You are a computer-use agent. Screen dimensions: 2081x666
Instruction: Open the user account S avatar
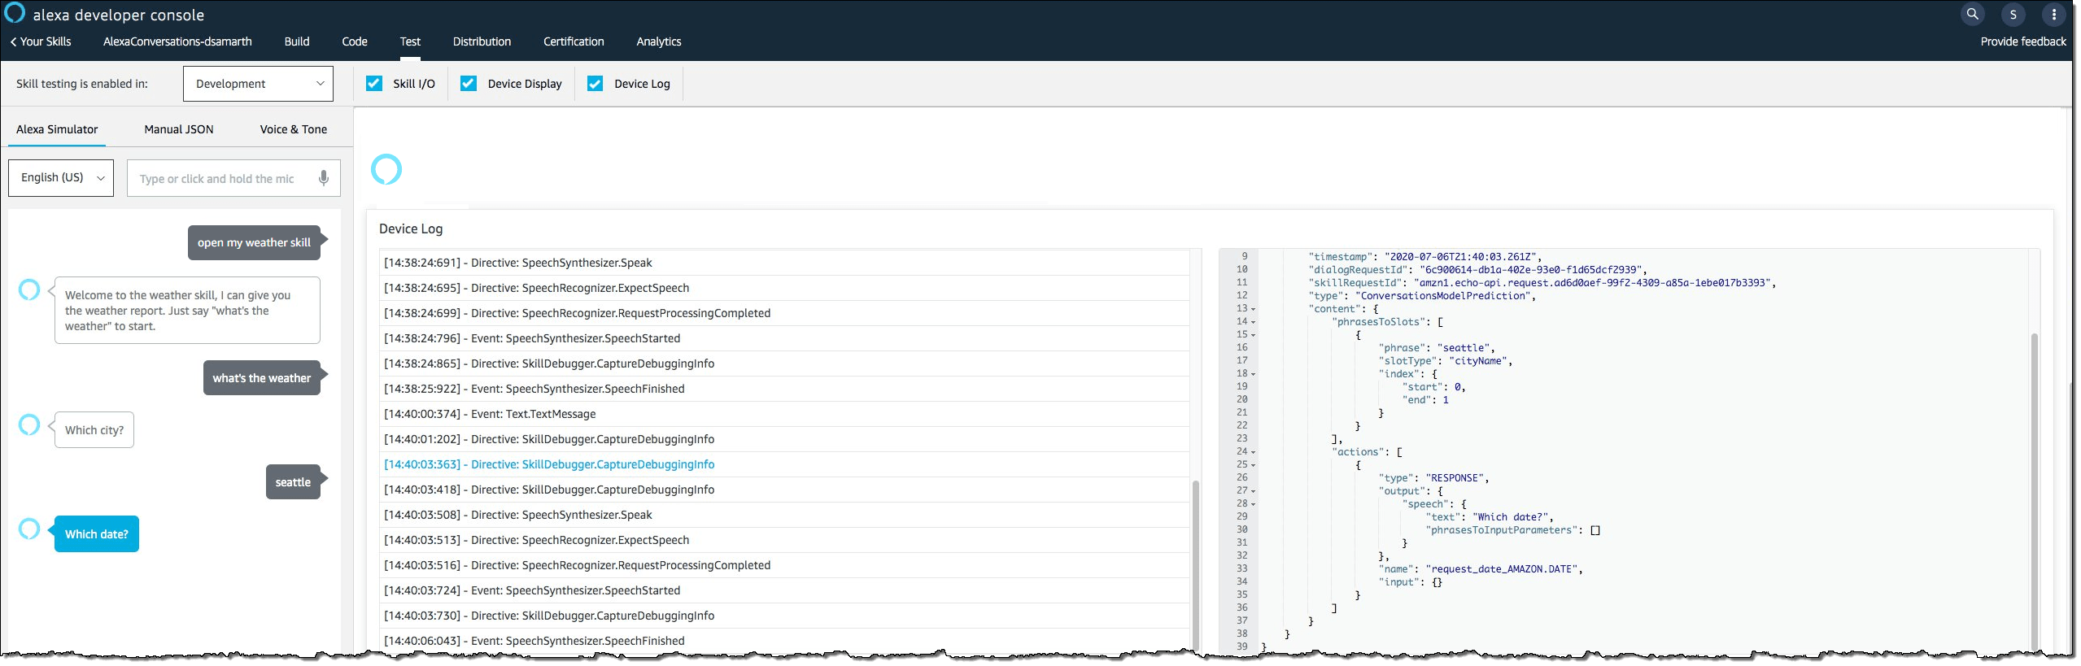pos(2013,15)
